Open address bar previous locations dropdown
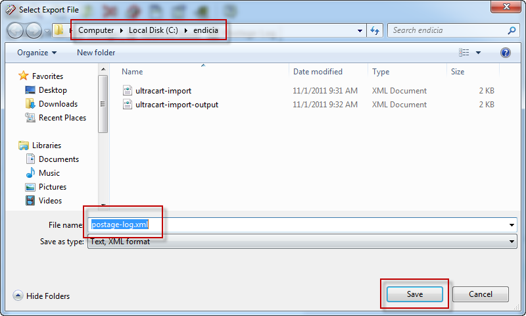 [x=360, y=30]
